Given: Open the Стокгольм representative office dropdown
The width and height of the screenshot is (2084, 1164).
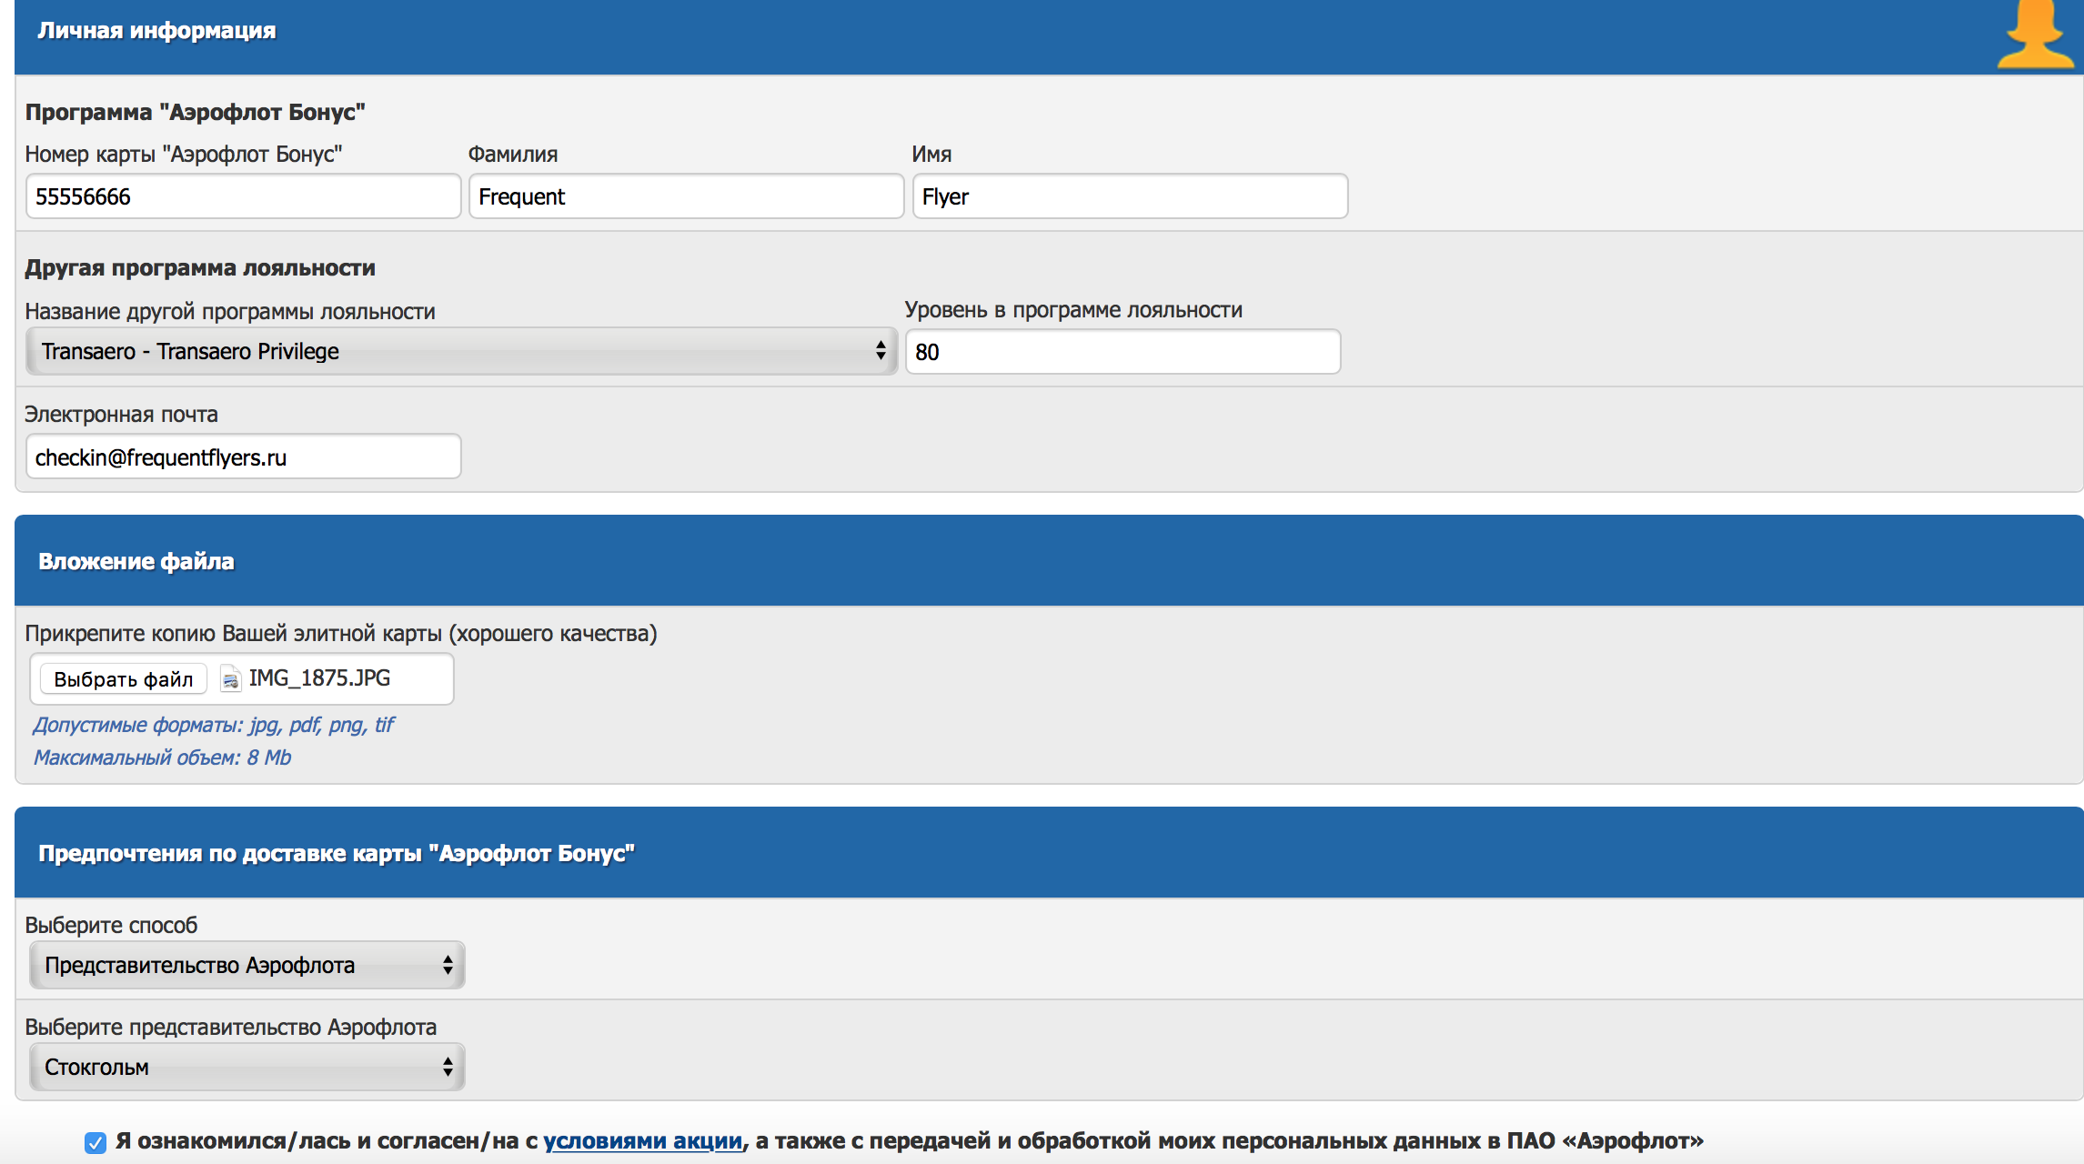Looking at the screenshot, I should (247, 1067).
